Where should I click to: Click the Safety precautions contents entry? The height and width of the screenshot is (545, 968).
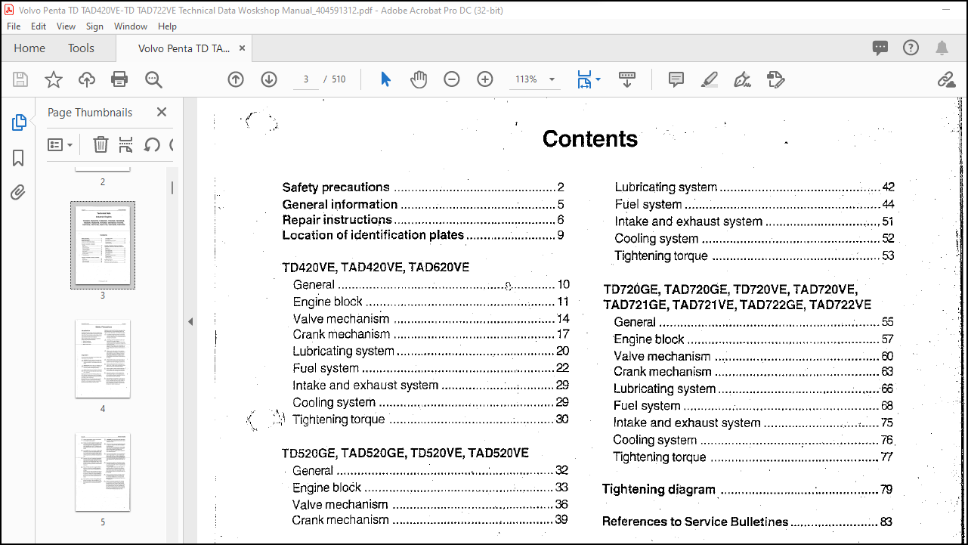423,187
